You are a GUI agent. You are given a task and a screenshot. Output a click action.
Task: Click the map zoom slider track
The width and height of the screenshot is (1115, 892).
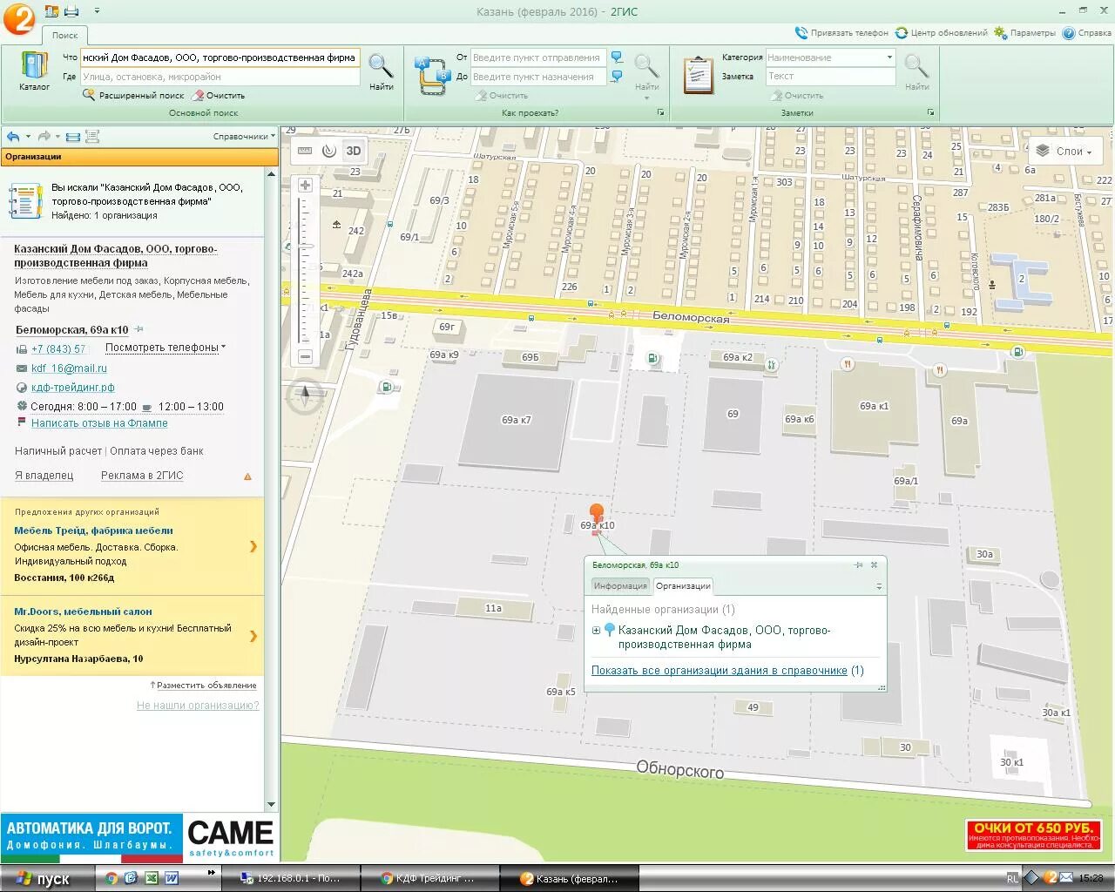[x=305, y=270]
